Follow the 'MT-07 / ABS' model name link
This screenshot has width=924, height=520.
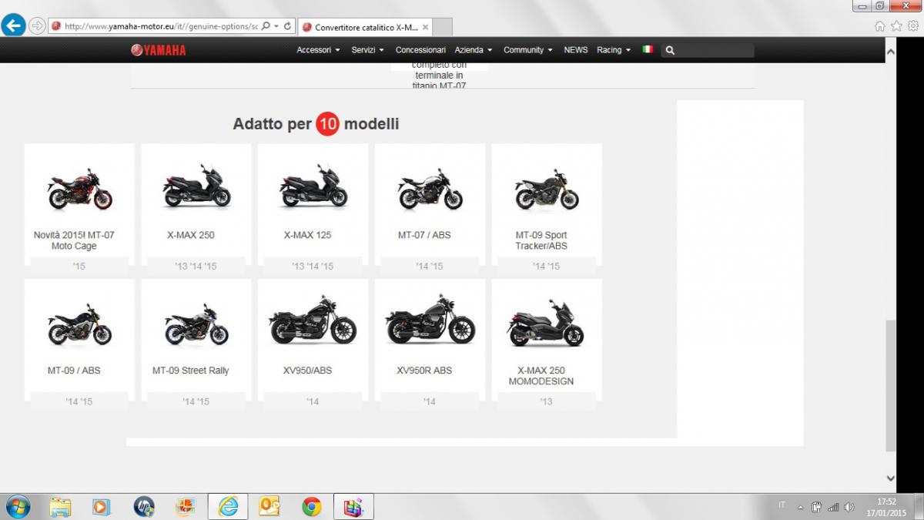424,235
